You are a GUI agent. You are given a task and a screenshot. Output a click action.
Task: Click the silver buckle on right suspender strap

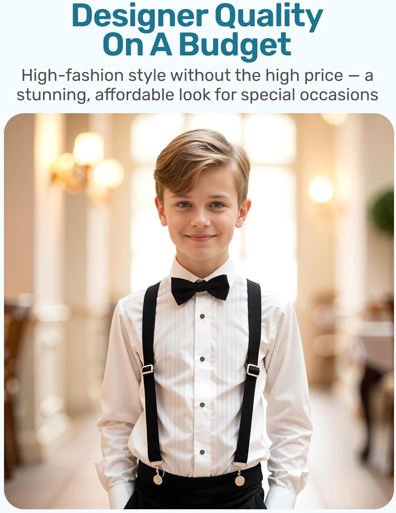(x=252, y=370)
